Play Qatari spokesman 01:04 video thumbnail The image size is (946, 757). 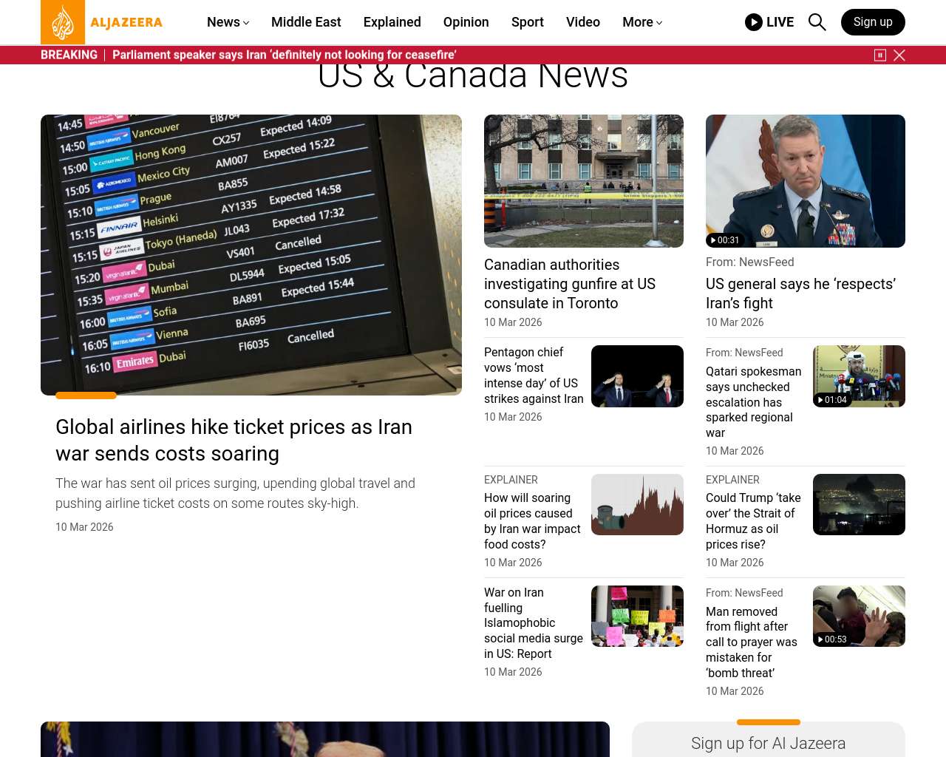pos(859,376)
